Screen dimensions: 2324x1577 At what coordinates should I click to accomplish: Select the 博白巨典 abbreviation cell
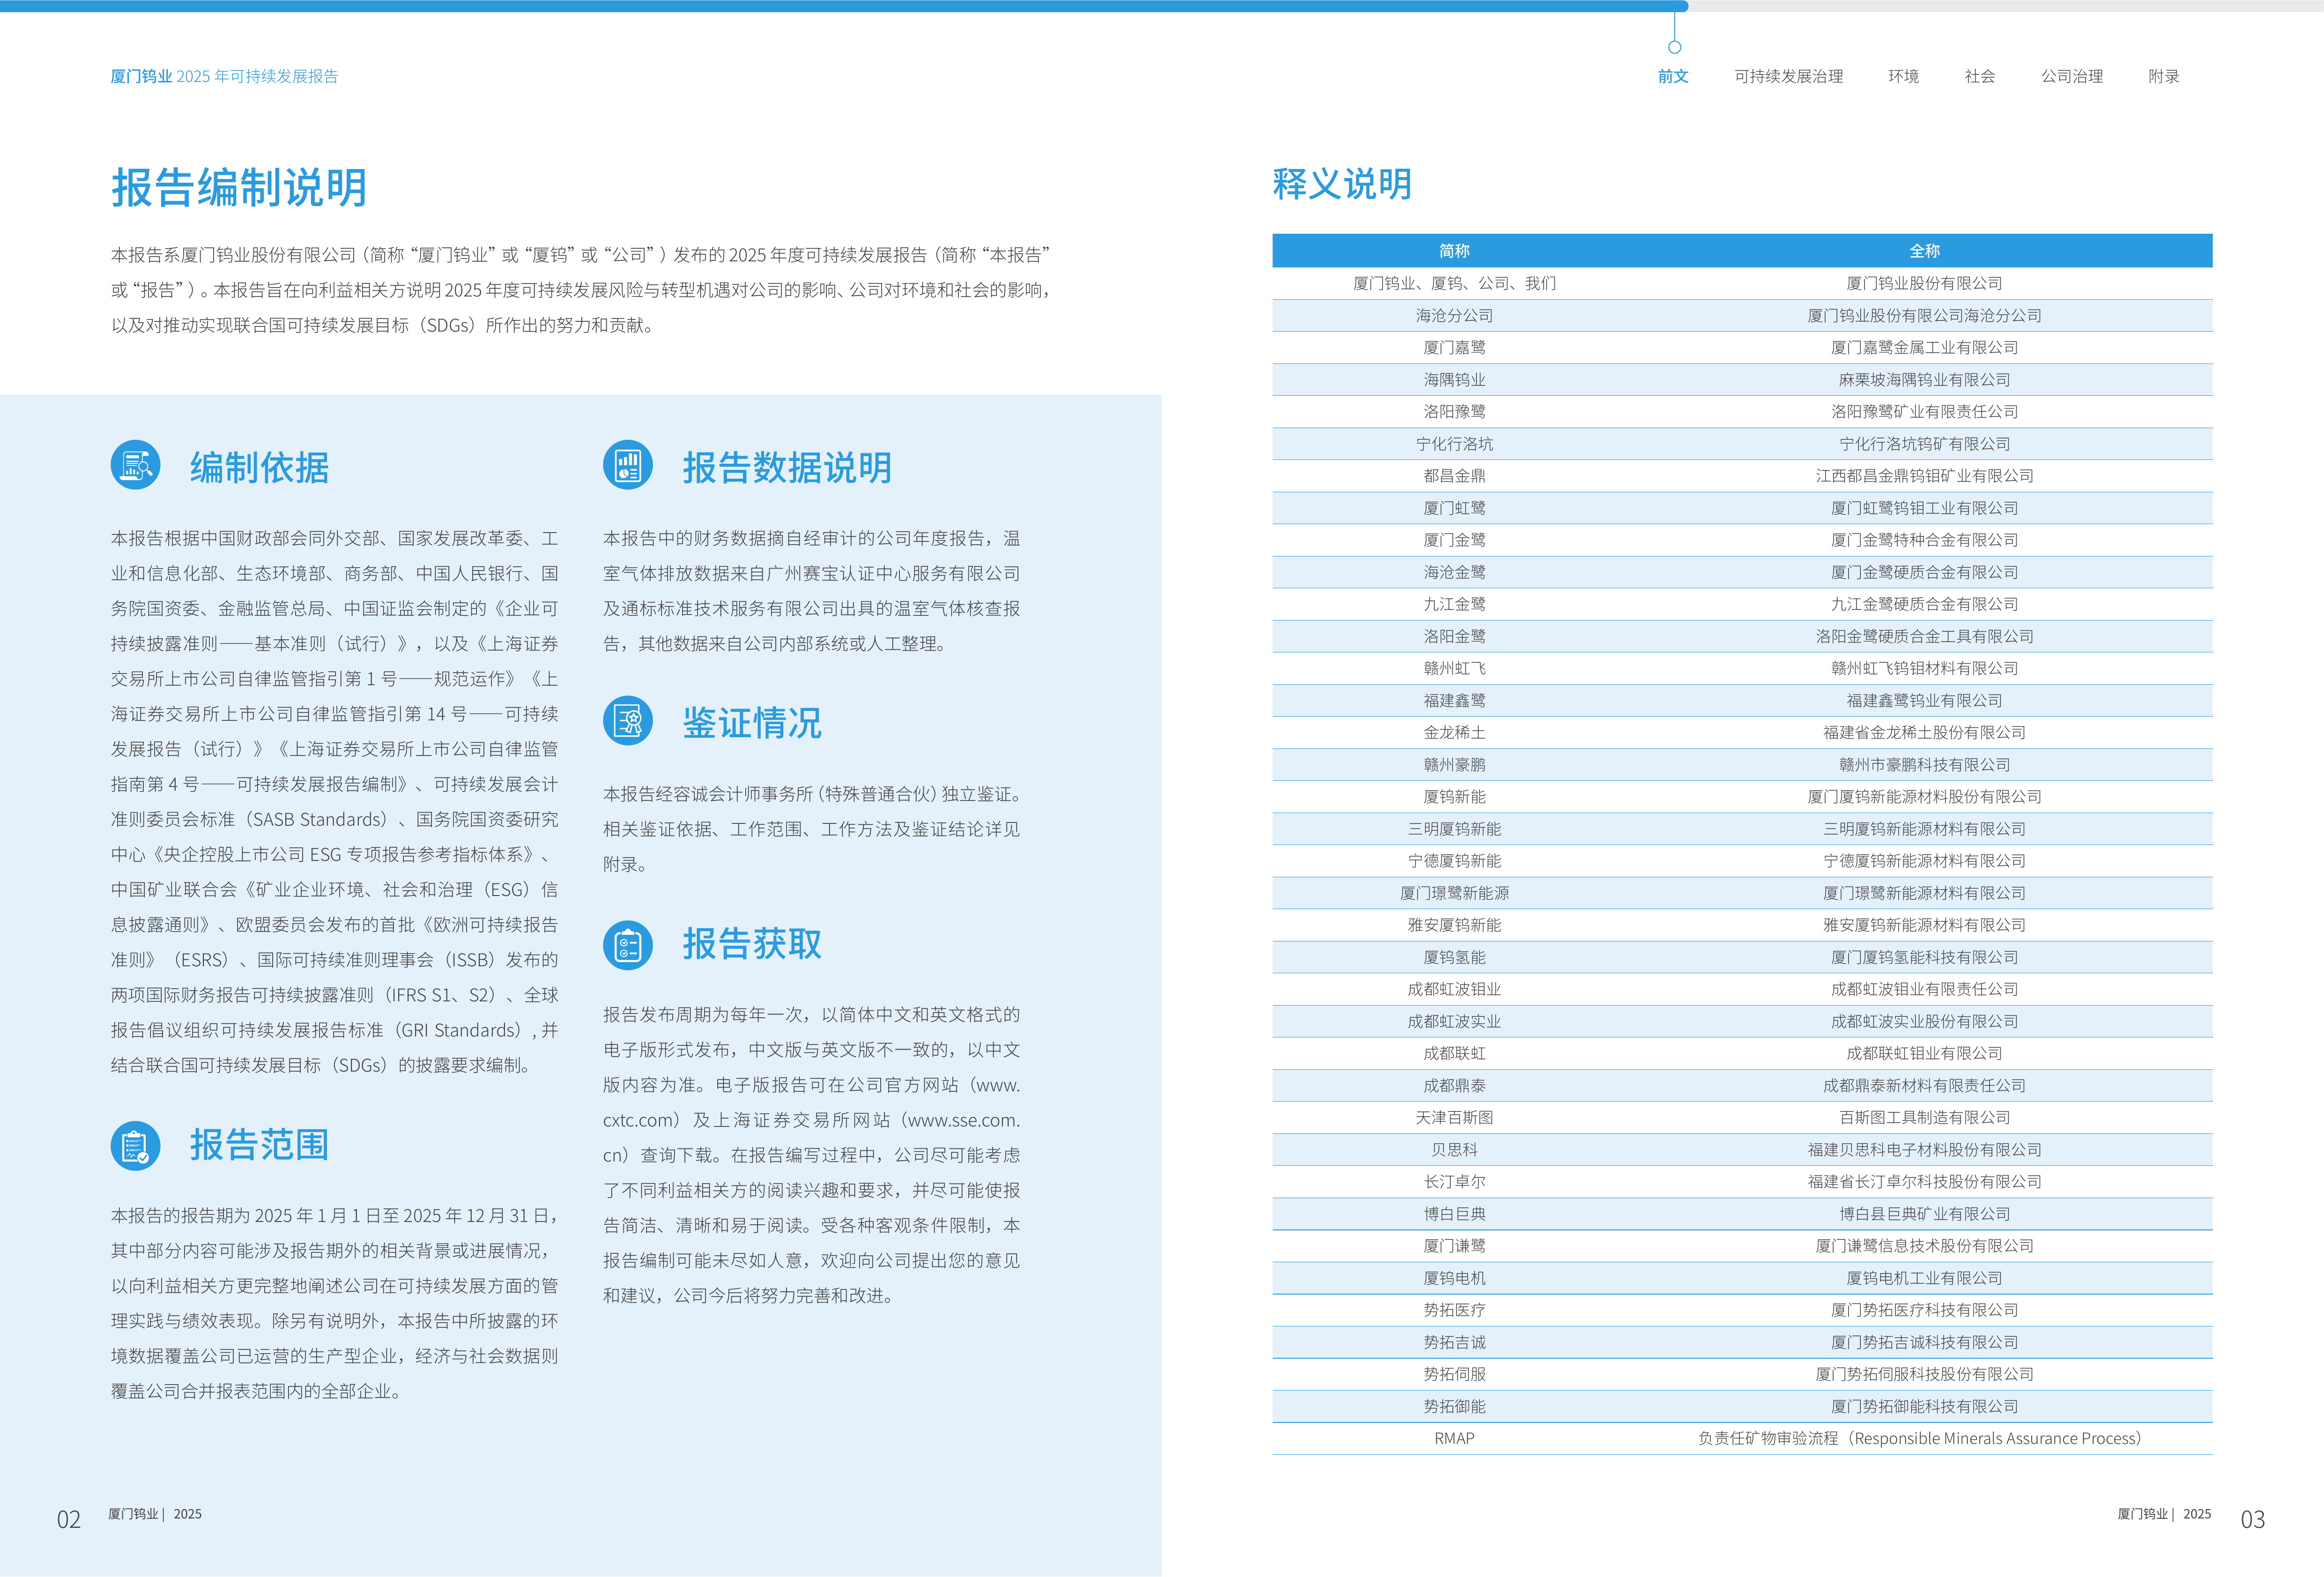[1454, 1213]
